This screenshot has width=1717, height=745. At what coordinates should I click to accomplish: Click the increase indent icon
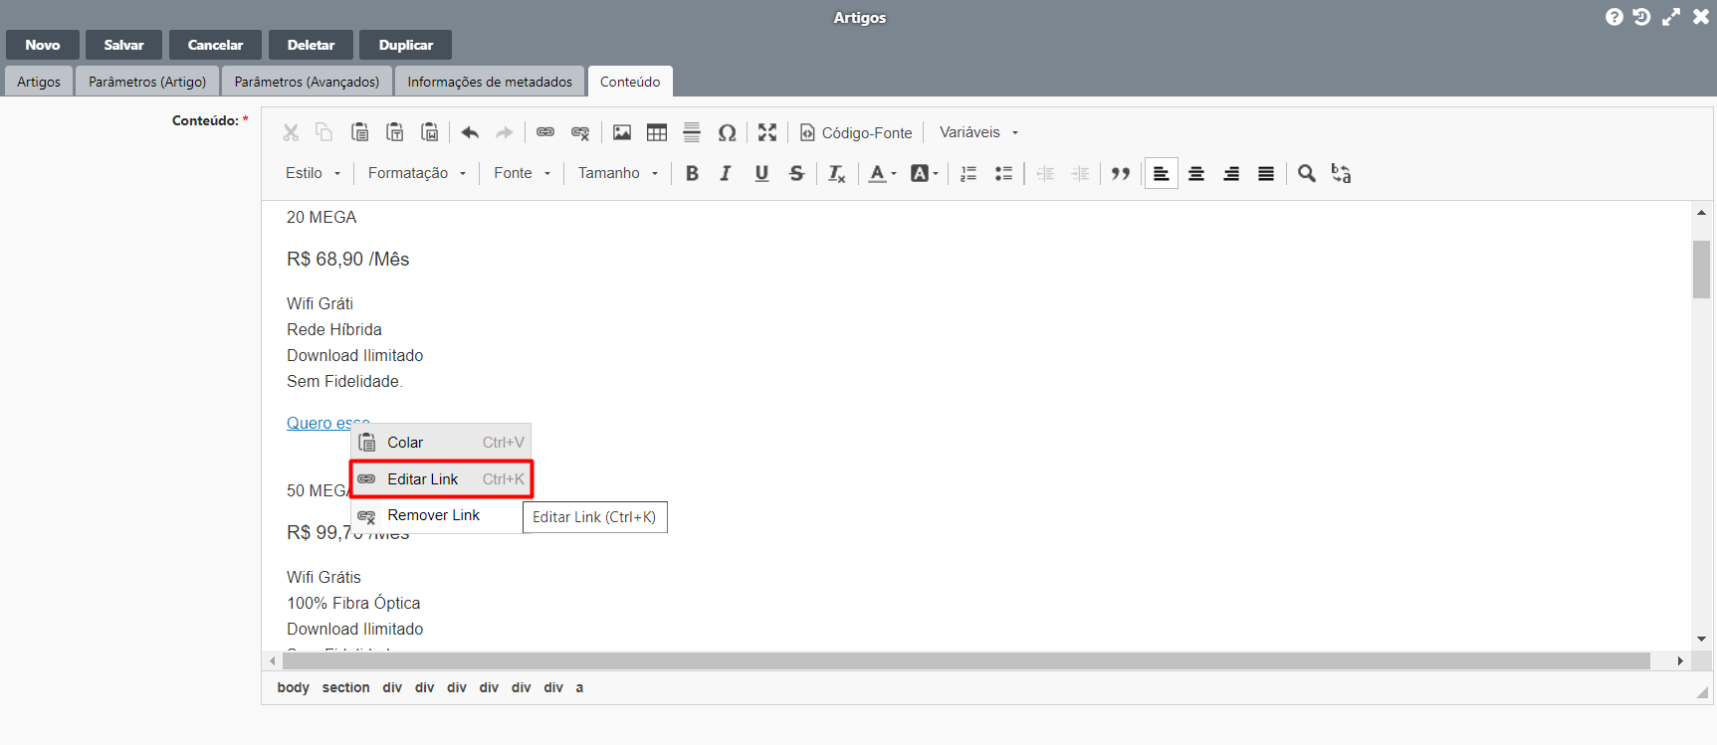pyautogui.click(x=1080, y=173)
